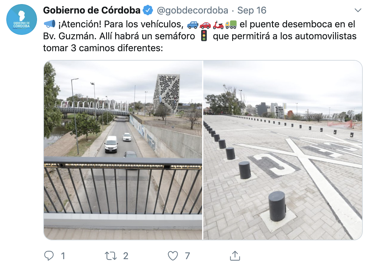Click the blue verified badge
The height and width of the screenshot is (267, 369).
point(148,10)
